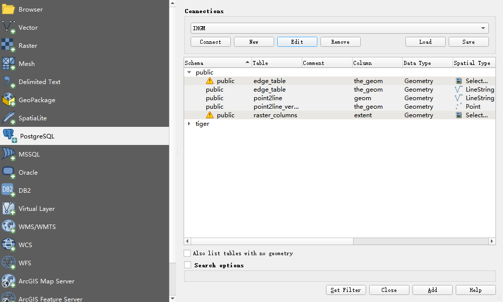The width and height of the screenshot is (503, 302).
Task: Click LineString icon in second edge_table row
Action: (459, 89)
